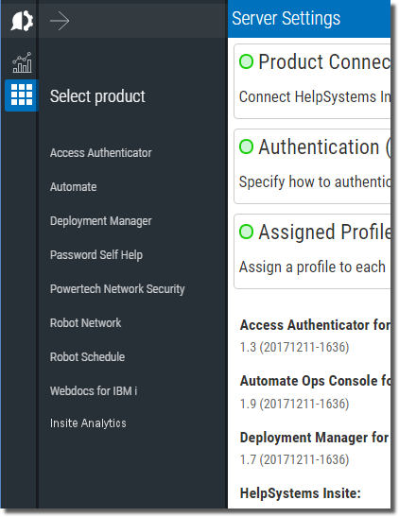Open the Authentication settings card

(x=312, y=166)
